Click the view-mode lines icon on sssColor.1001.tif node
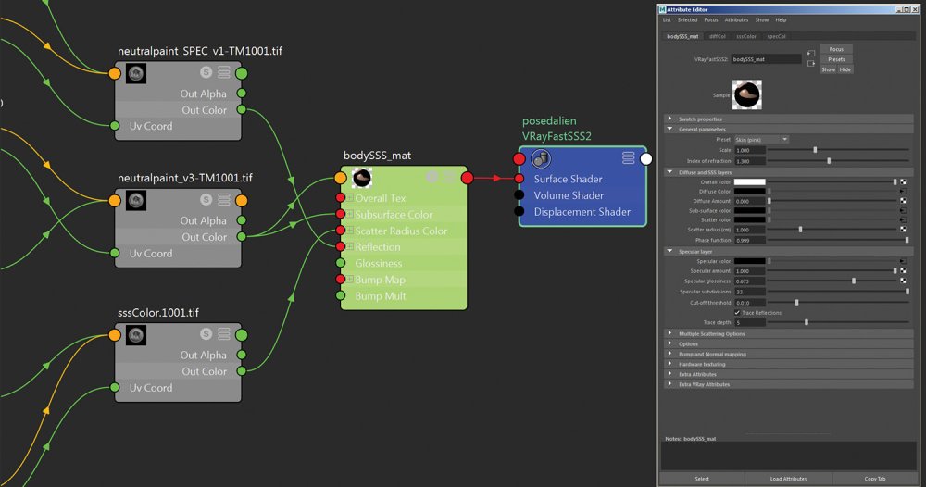 [224, 334]
